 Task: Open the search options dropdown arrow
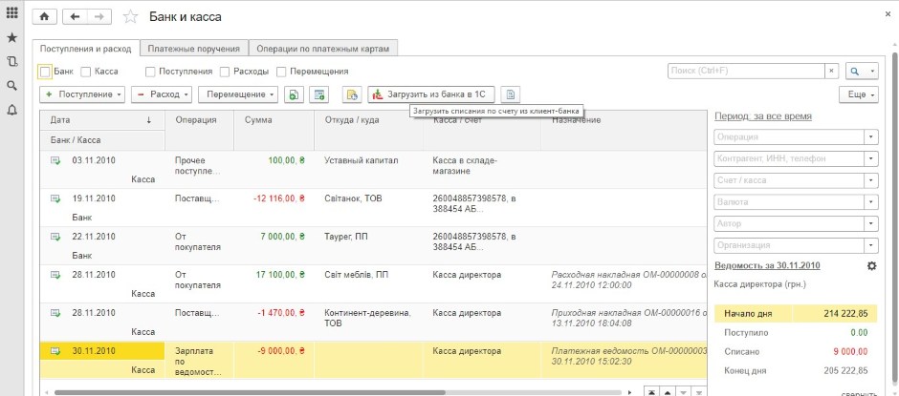871,71
